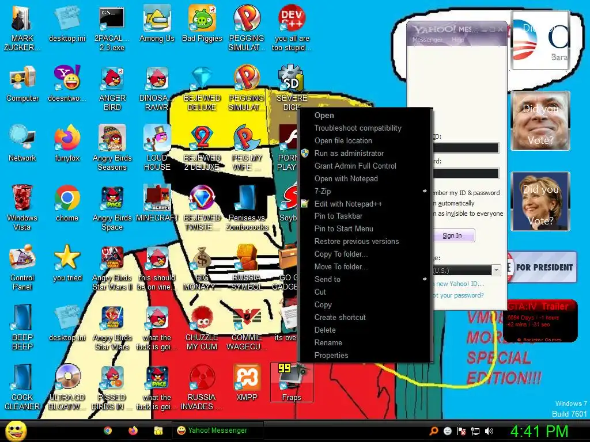Image resolution: width=590 pixels, height=442 pixels.
Task: Select the DINOSA RAWR icon
Action: pyautogui.click(x=157, y=89)
